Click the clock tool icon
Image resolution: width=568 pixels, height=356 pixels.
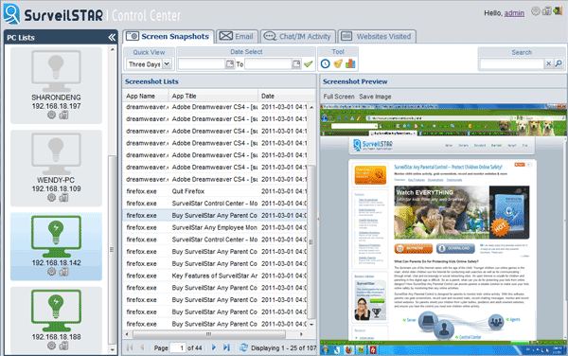pyautogui.click(x=326, y=63)
